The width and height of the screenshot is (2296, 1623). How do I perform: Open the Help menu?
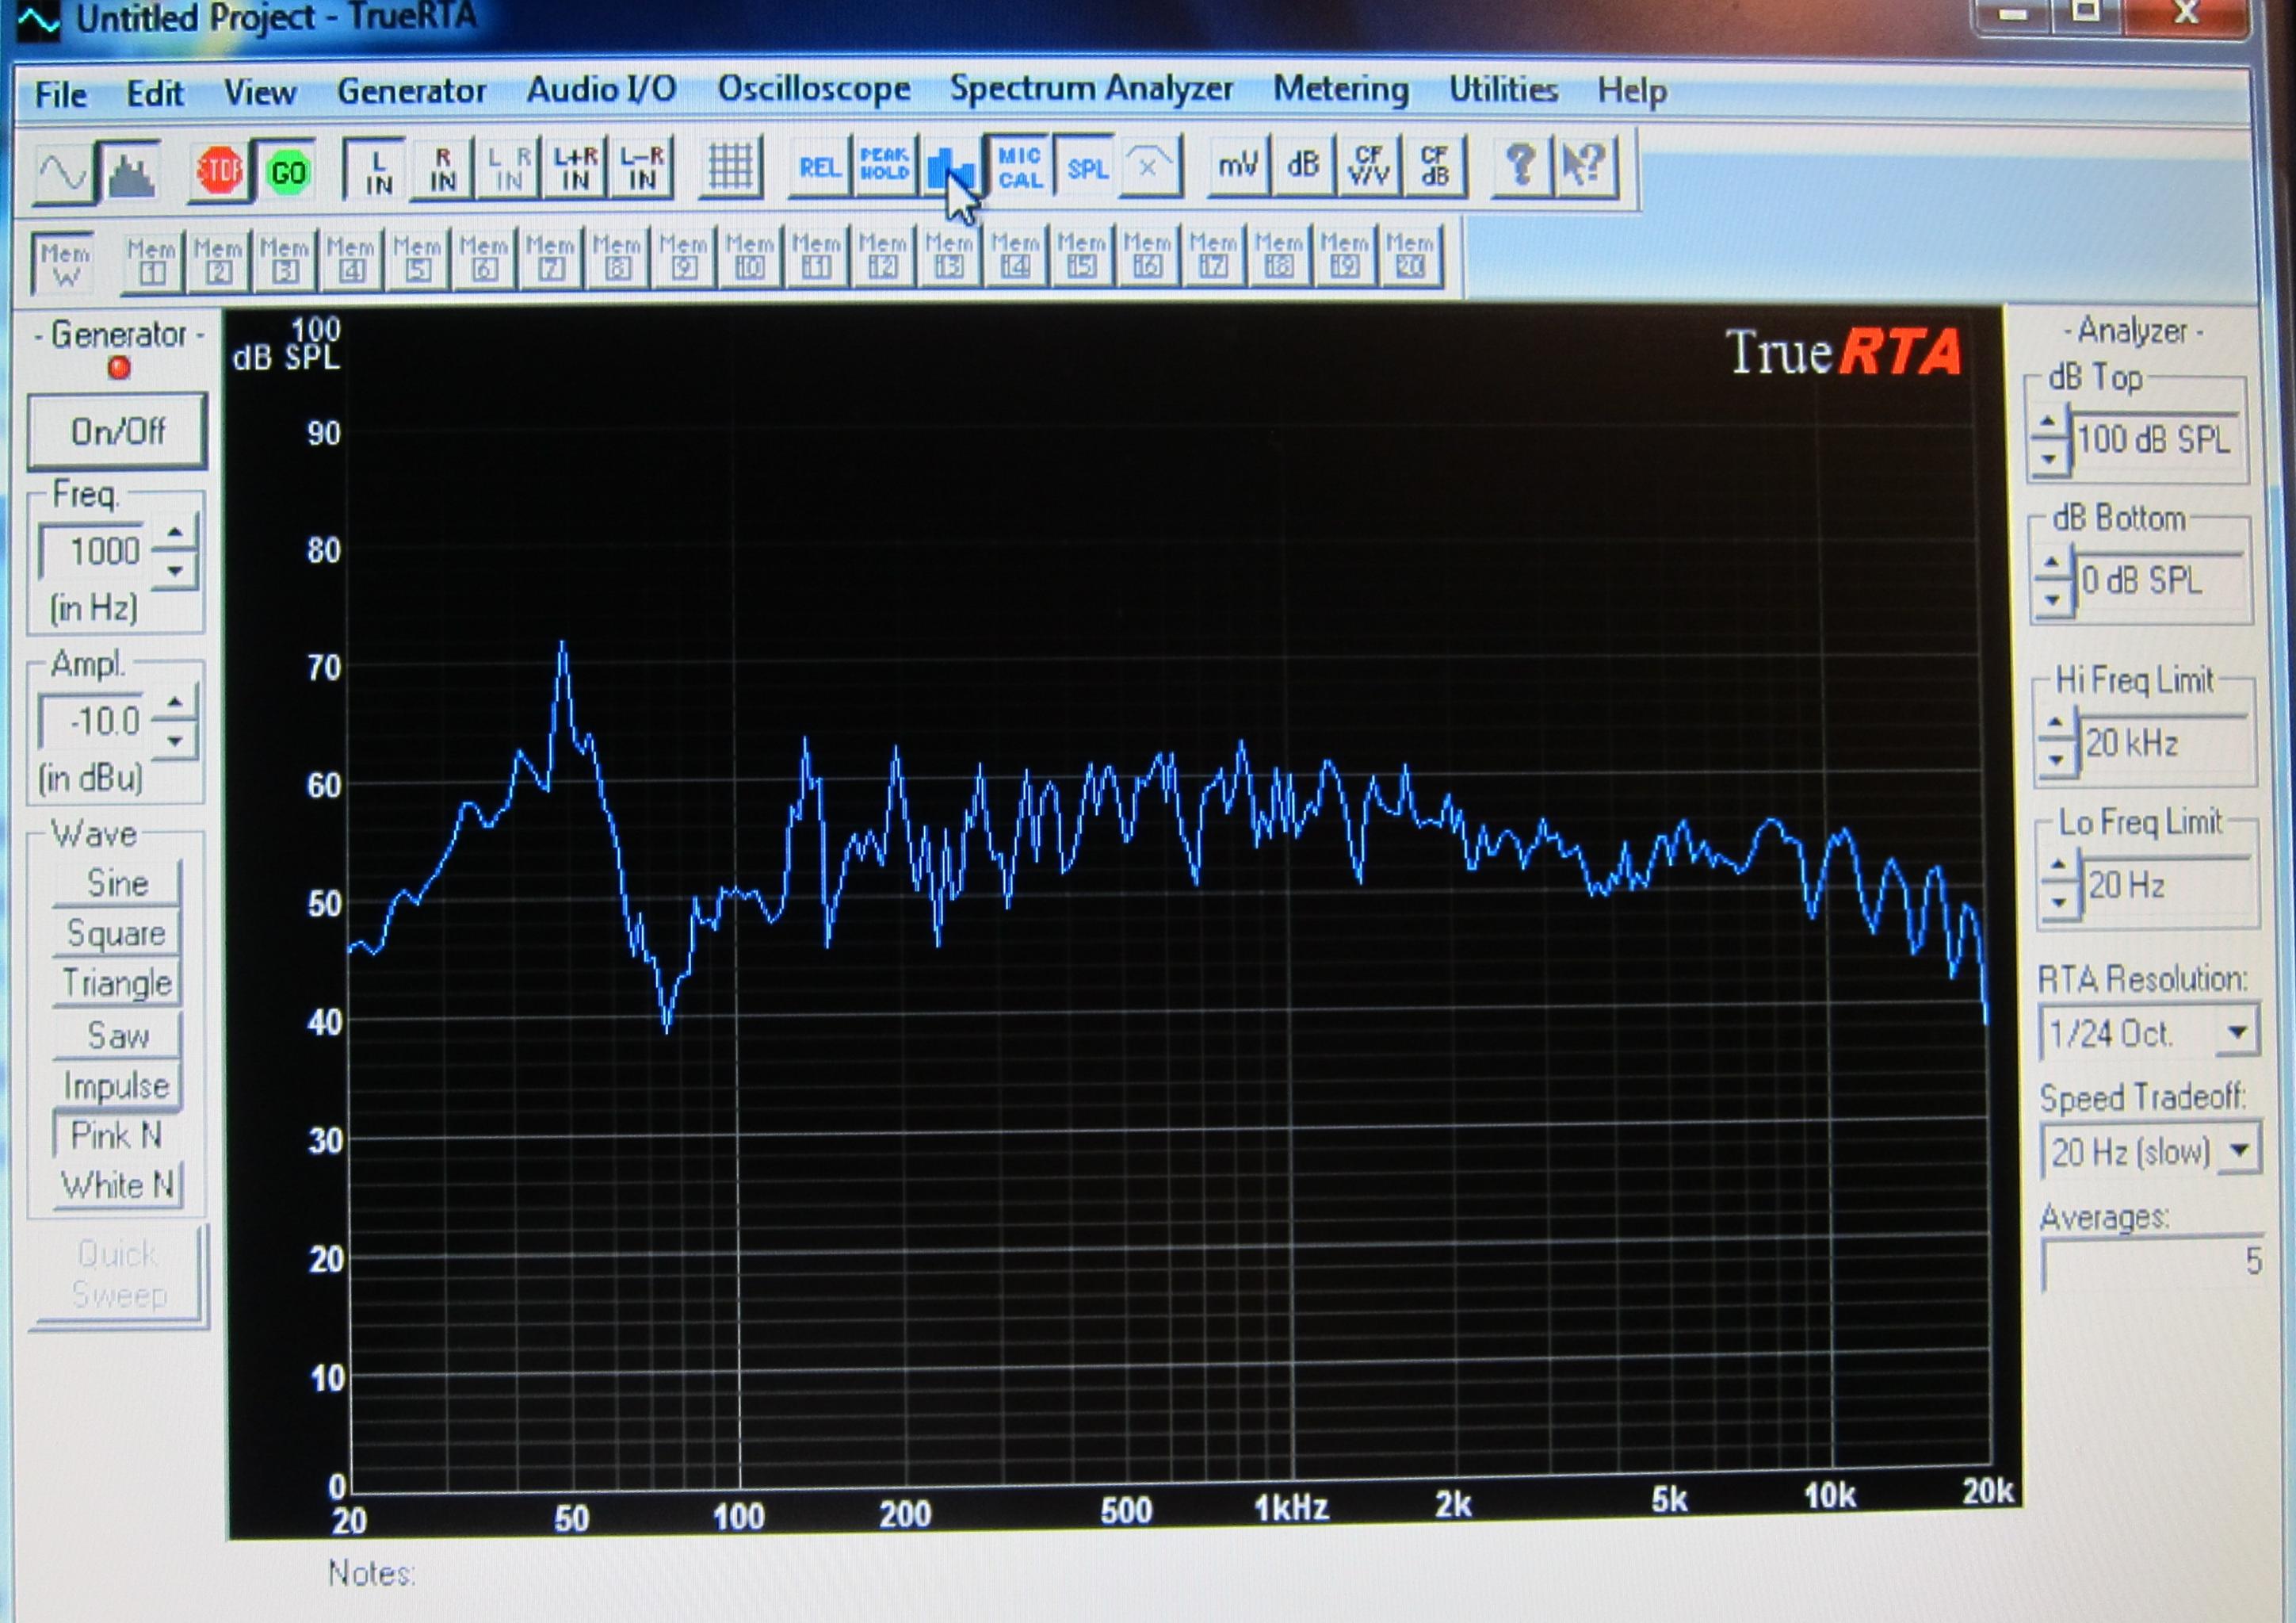coord(1631,91)
